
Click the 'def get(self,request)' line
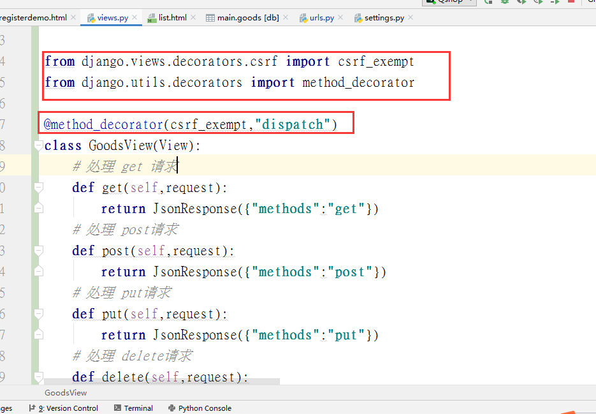tap(150, 188)
